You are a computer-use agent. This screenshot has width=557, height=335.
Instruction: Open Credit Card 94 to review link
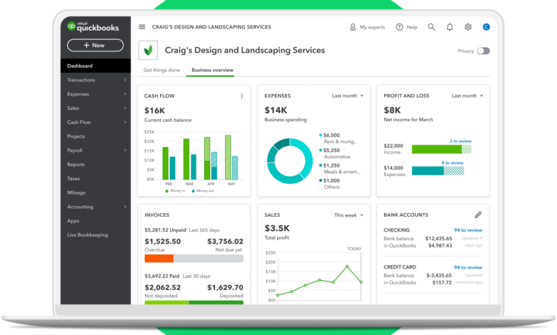coord(468,268)
